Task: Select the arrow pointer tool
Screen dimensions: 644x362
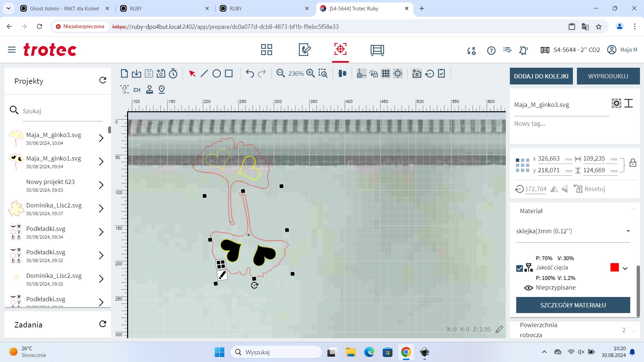Action: point(192,73)
